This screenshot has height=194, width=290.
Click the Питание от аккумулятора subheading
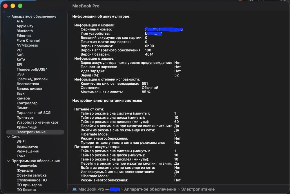[97, 147]
